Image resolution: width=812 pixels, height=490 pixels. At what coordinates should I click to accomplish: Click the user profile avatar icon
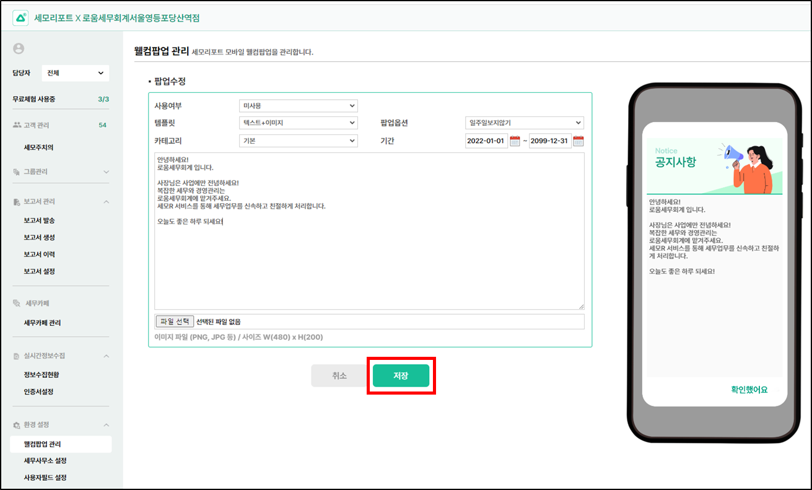pos(19,48)
